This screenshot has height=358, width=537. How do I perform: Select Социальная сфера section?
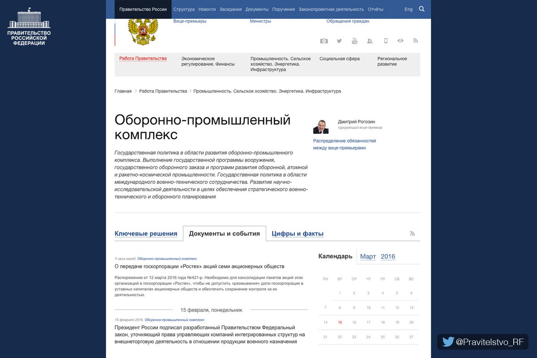[340, 59]
